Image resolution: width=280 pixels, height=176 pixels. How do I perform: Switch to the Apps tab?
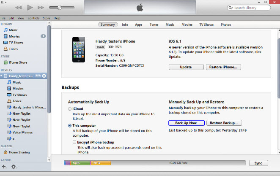tap(139, 24)
